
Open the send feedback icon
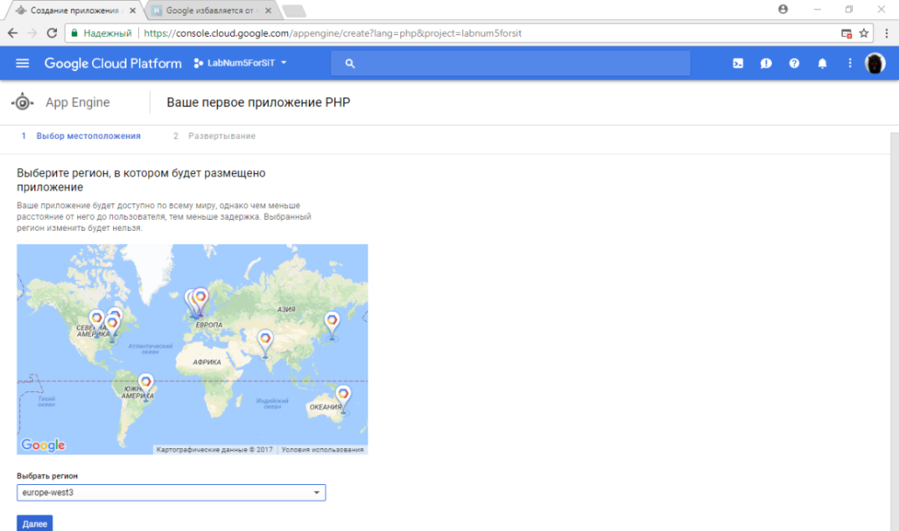(x=766, y=64)
